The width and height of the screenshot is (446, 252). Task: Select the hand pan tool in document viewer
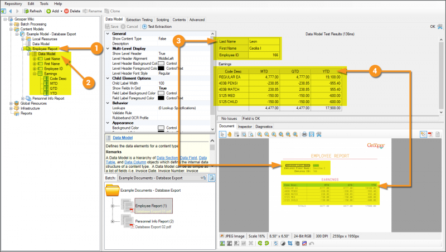coord(229,134)
